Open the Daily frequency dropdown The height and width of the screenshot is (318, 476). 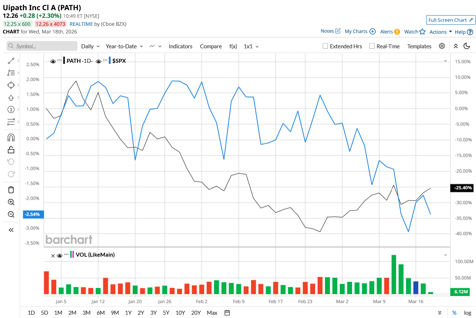(x=90, y=46)
